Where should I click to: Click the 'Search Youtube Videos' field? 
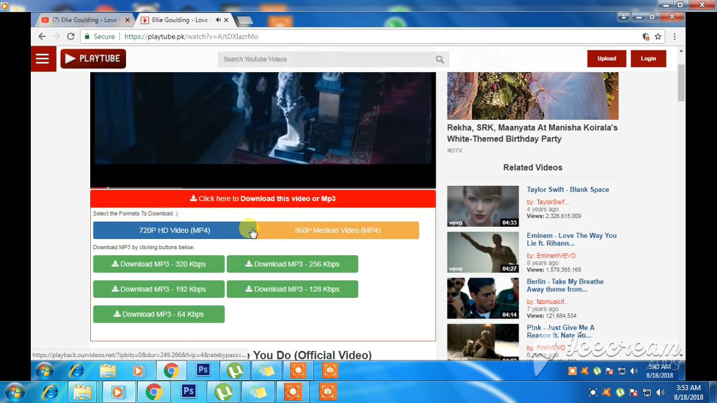pyautogui.click(x=327, y=59)
